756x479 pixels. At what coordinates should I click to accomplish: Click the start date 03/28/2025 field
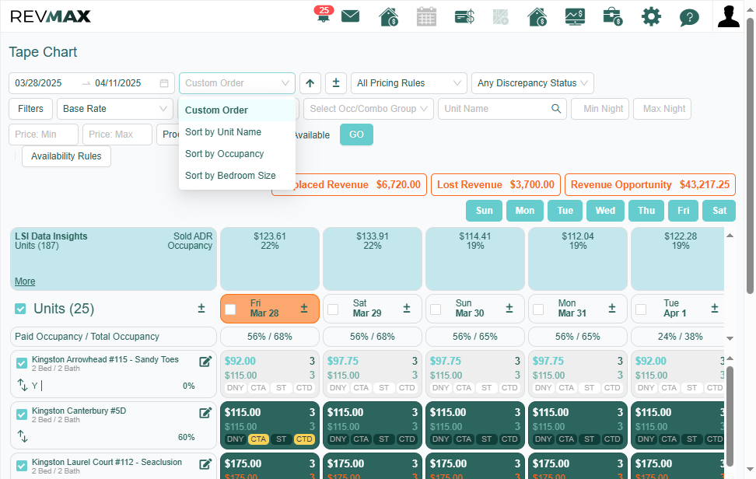39,83
